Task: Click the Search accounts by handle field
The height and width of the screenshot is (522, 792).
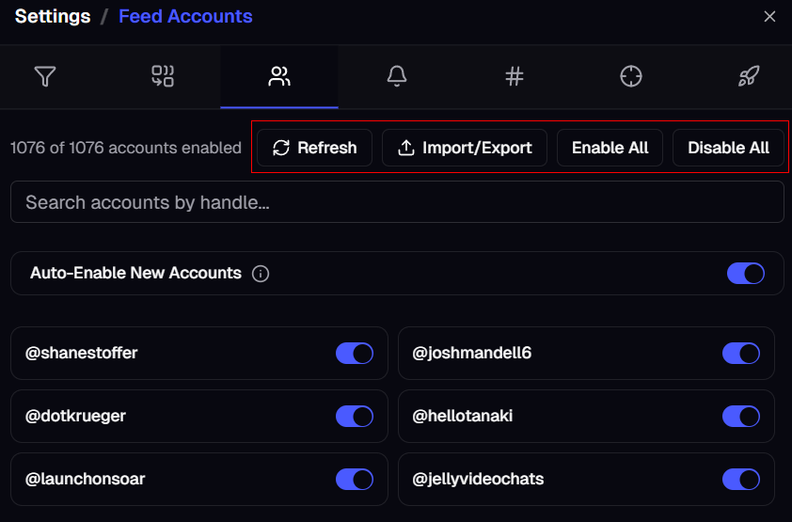Action: pyautogui.click(x=397, y=202)
